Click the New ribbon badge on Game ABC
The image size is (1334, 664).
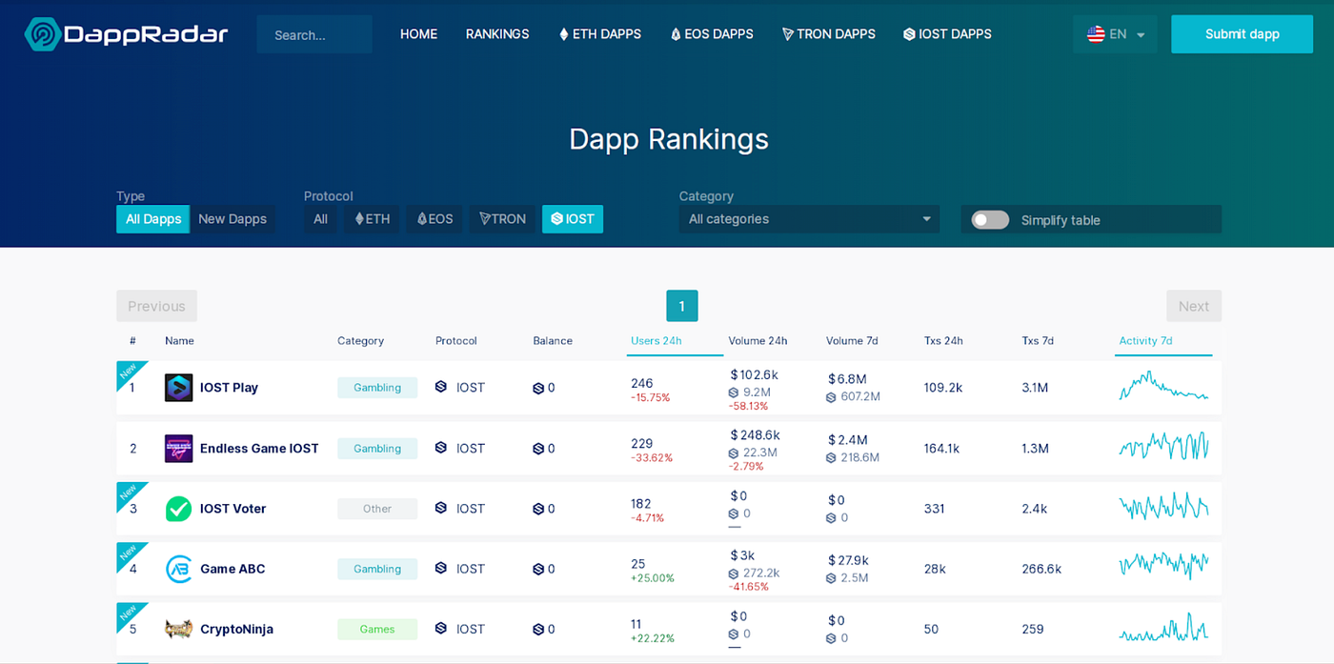click(128, 553)
